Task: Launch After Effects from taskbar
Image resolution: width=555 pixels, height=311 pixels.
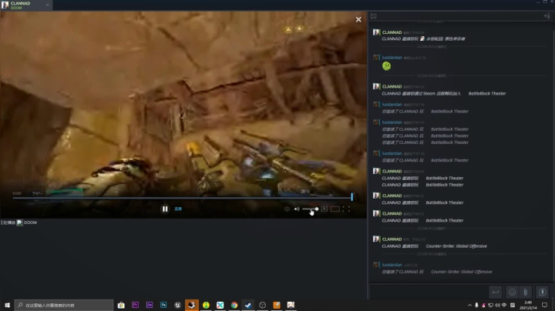Action: click(x=150, y=305)
